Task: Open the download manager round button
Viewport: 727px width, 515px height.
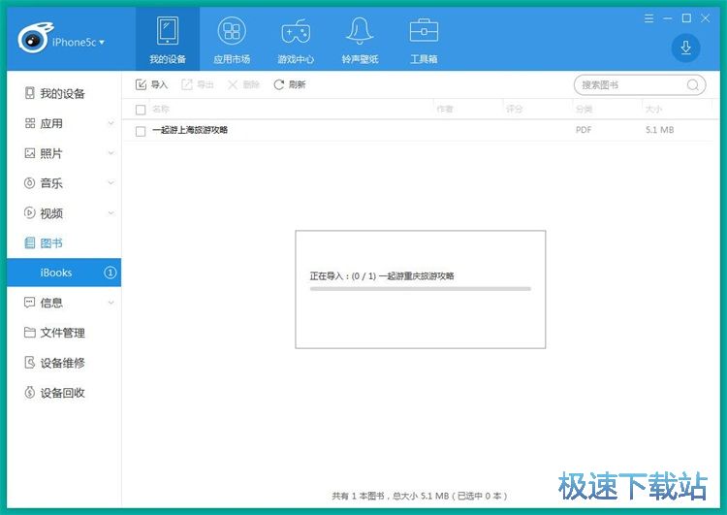Action: [x=685, y=48]
